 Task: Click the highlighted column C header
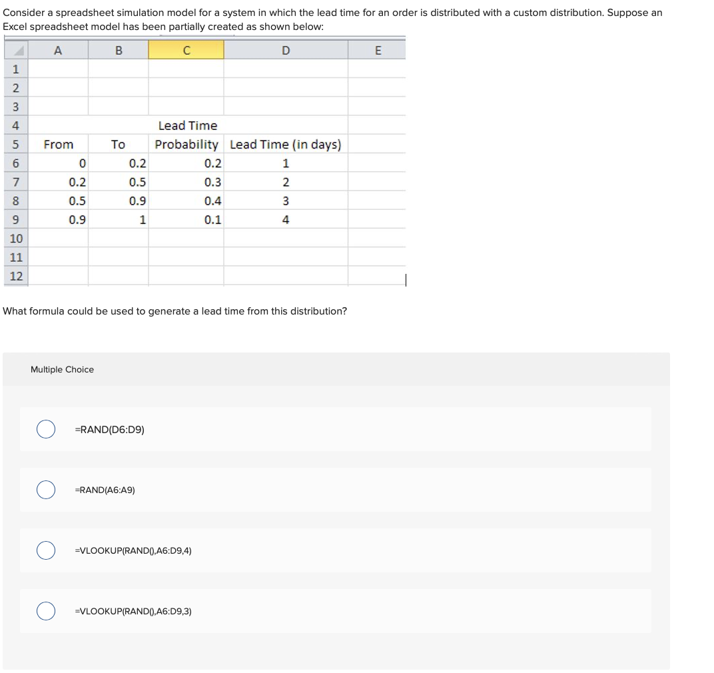186,49
